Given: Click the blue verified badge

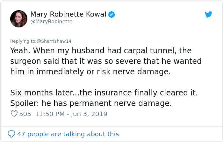Looking at the screenshot, I should (111, 14).
